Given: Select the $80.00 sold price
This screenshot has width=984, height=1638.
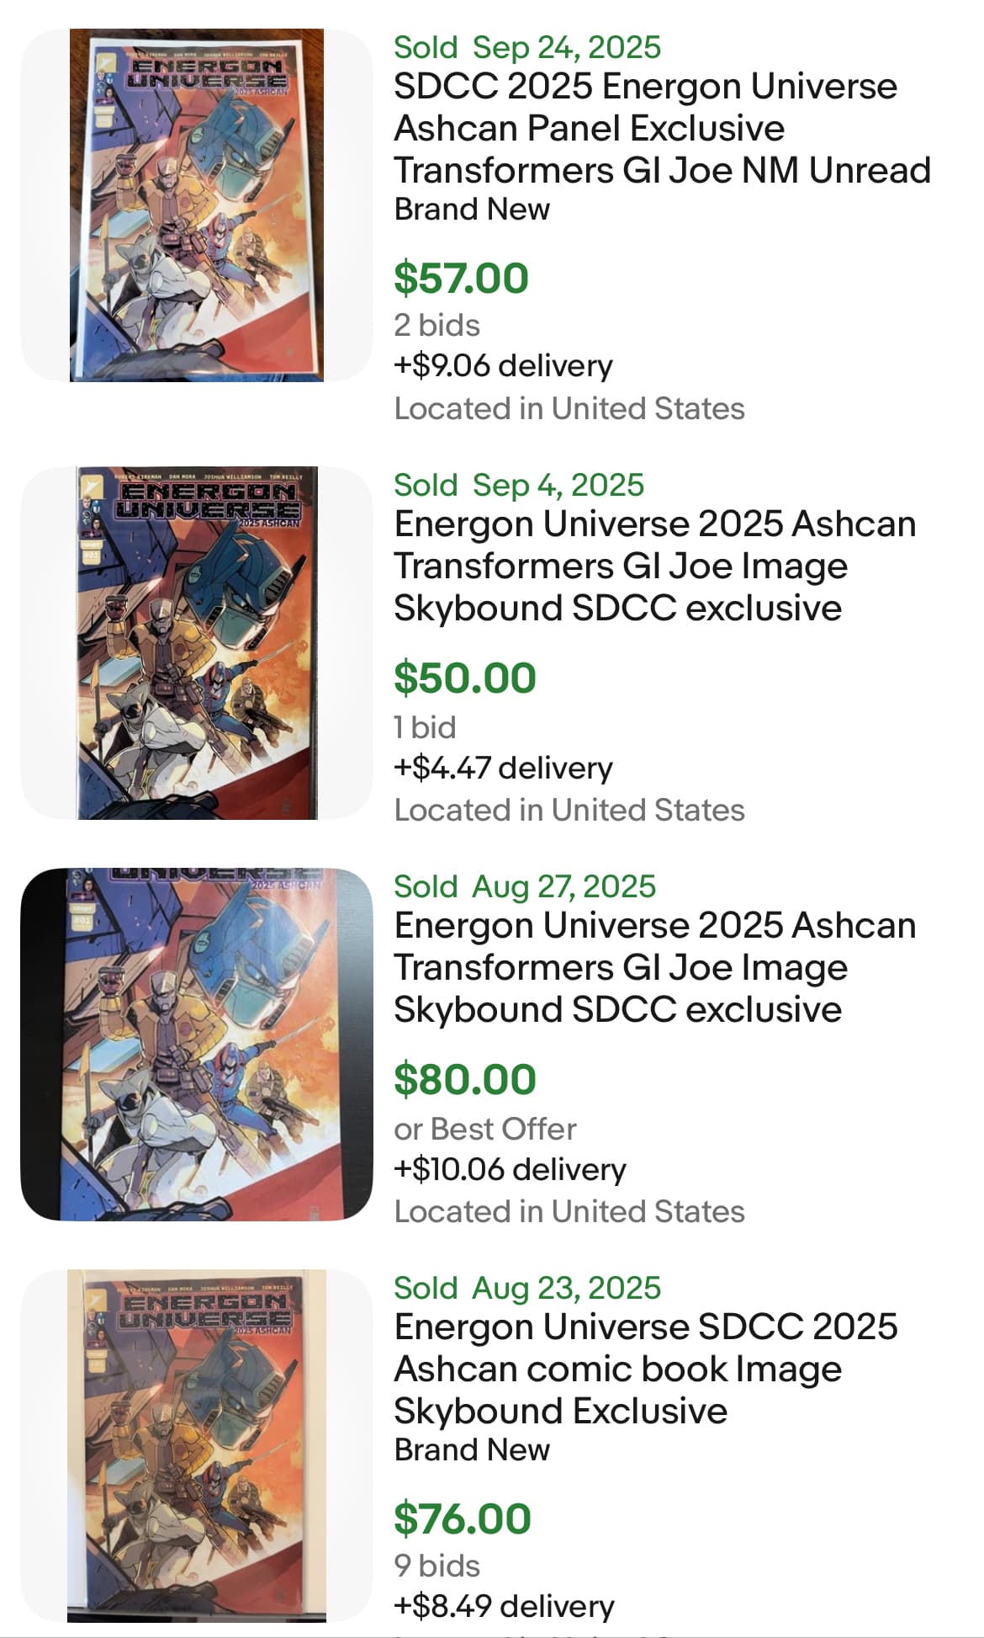Looking at the screenshot, I should pyautogui.click(x=464, y=1079).
